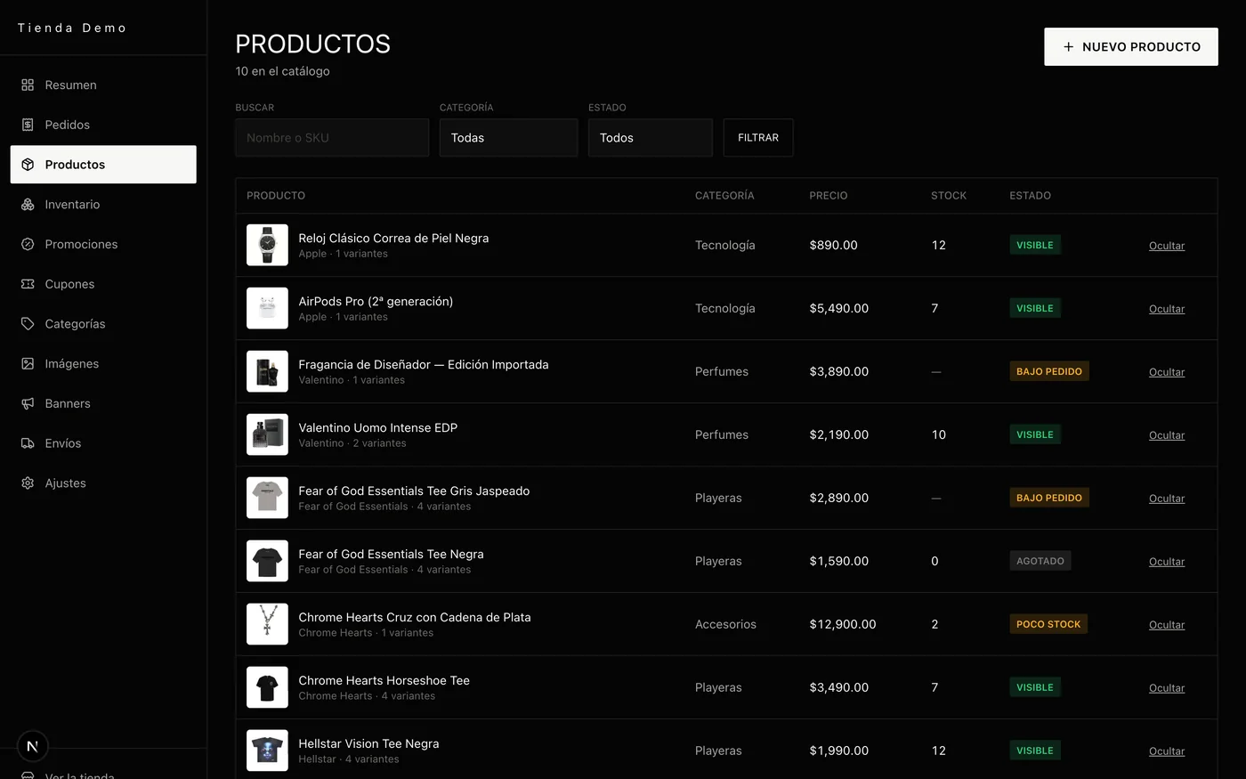Viewport: 1246px width, 779px height.
Task: Focus the Nombre o SKU search field
Action: point(332,138)
